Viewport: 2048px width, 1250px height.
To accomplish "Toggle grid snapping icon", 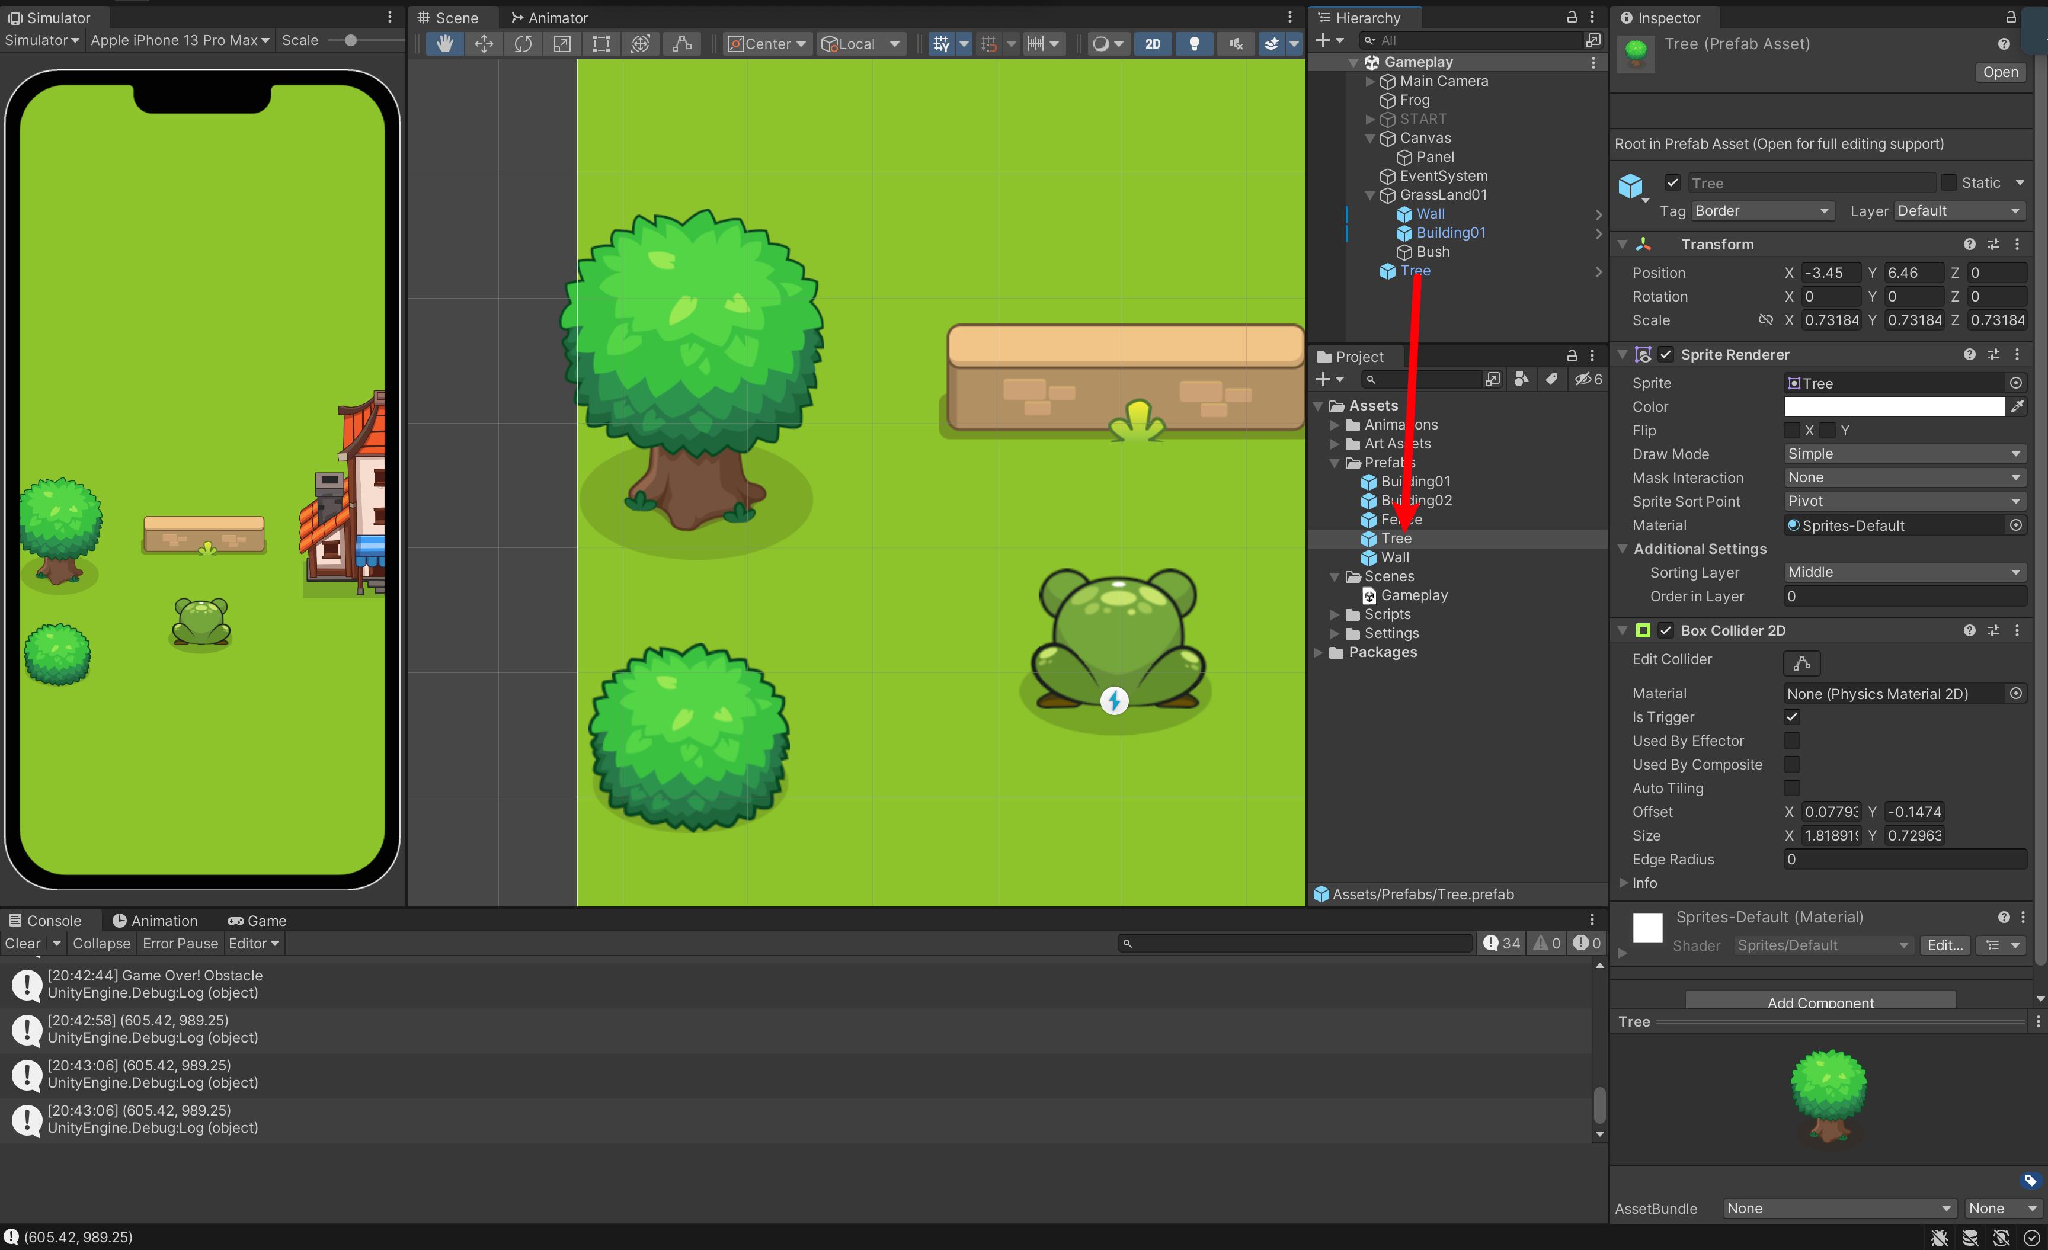I will pos(988,43).
